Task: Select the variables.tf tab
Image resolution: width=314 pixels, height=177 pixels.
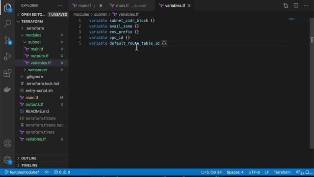Action: click(175, 5)
